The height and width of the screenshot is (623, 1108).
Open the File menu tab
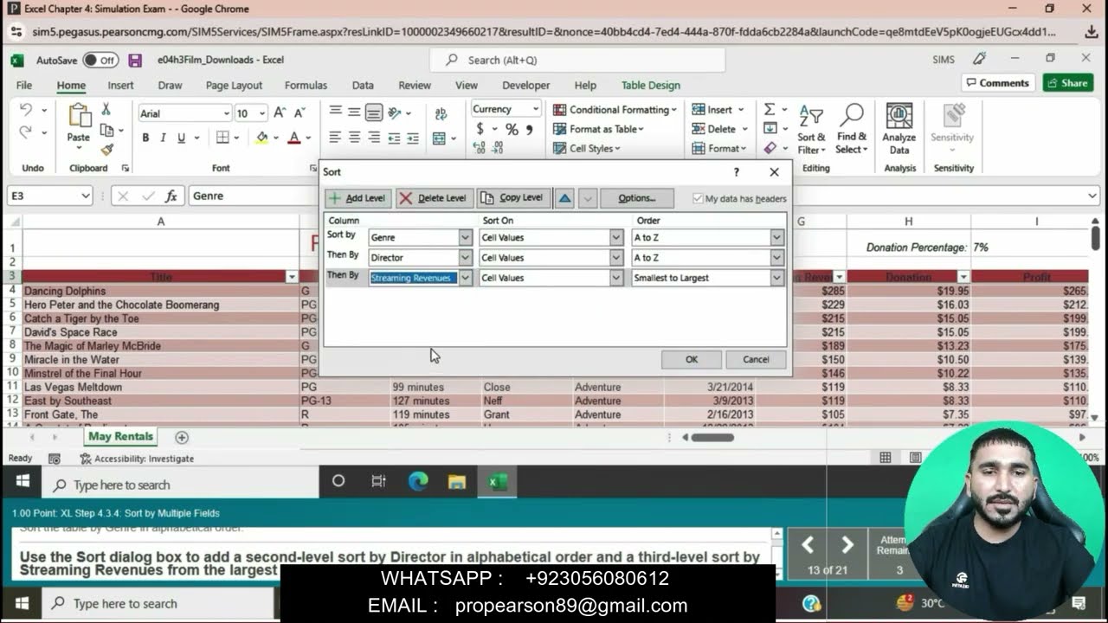[24, 86]
